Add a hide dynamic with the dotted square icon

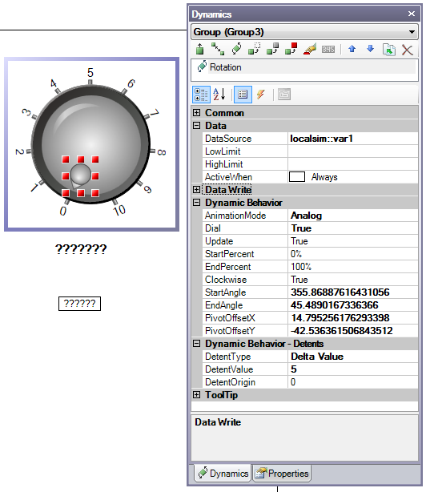click(254, 49)
